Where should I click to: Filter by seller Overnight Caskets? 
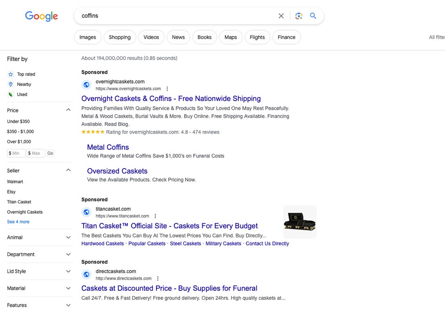pyautogui.click(x=25, y=212)
